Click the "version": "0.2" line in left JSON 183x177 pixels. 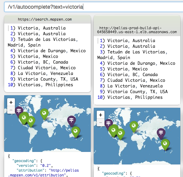35,166
